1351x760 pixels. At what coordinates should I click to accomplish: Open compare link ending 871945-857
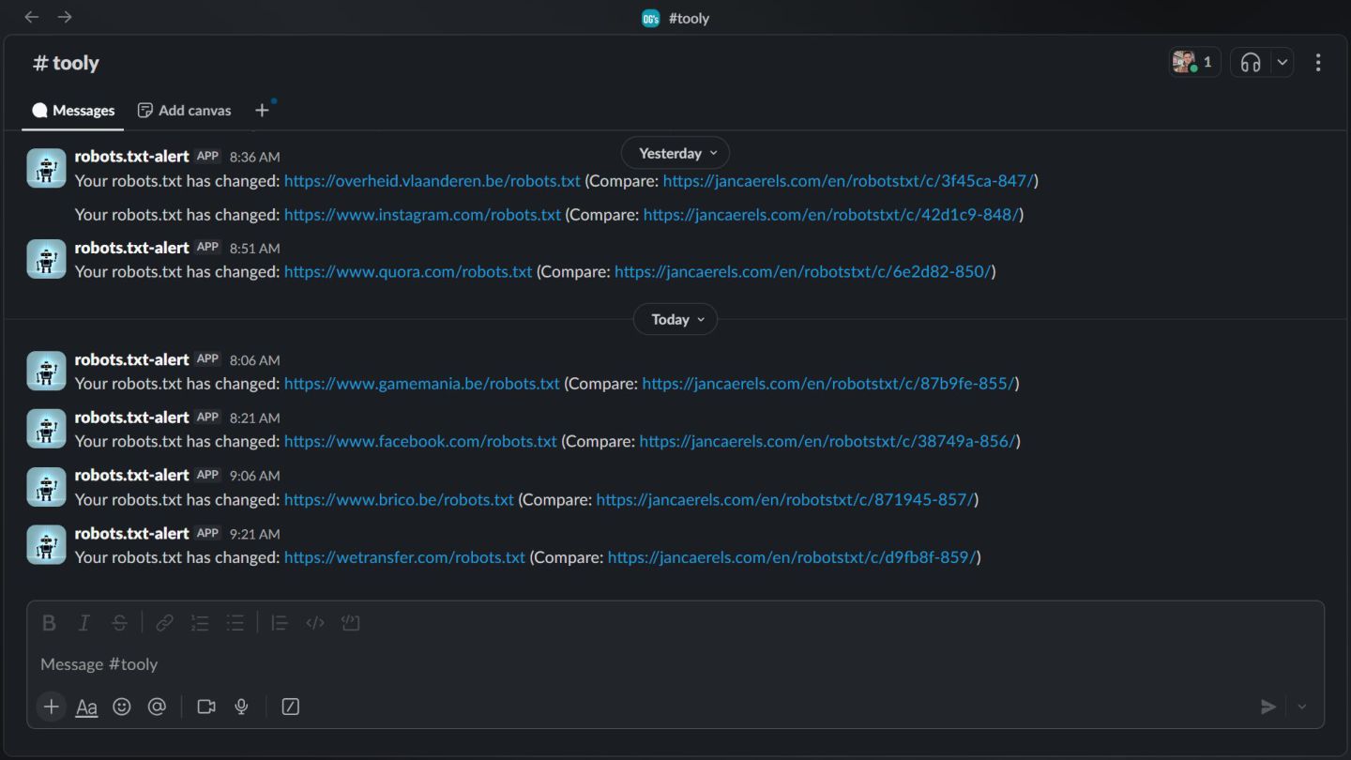pyautogui.click(x=785, y=499)
